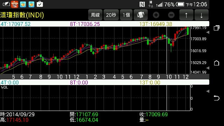Tap the 76% battery percentage
The image size is (224, 126).
pos(169,5)
